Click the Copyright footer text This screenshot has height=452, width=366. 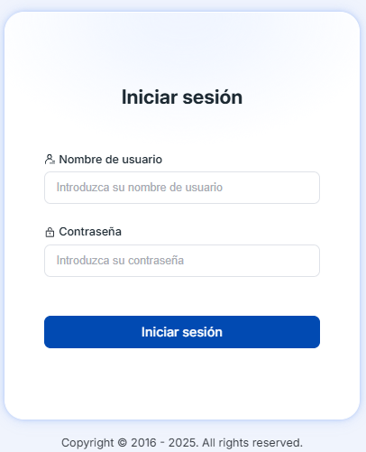coord(182,443)
